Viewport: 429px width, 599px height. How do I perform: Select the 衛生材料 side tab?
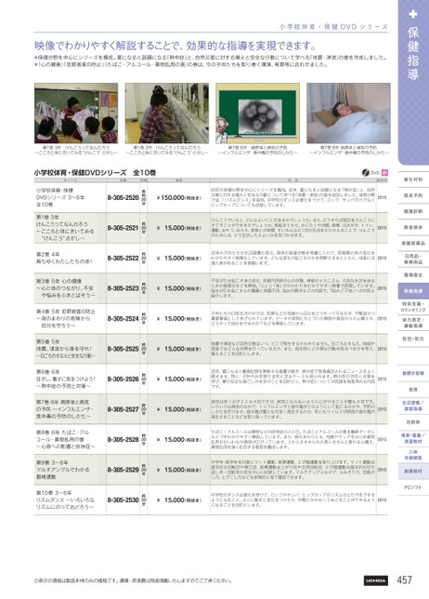(x=413, y=180)
